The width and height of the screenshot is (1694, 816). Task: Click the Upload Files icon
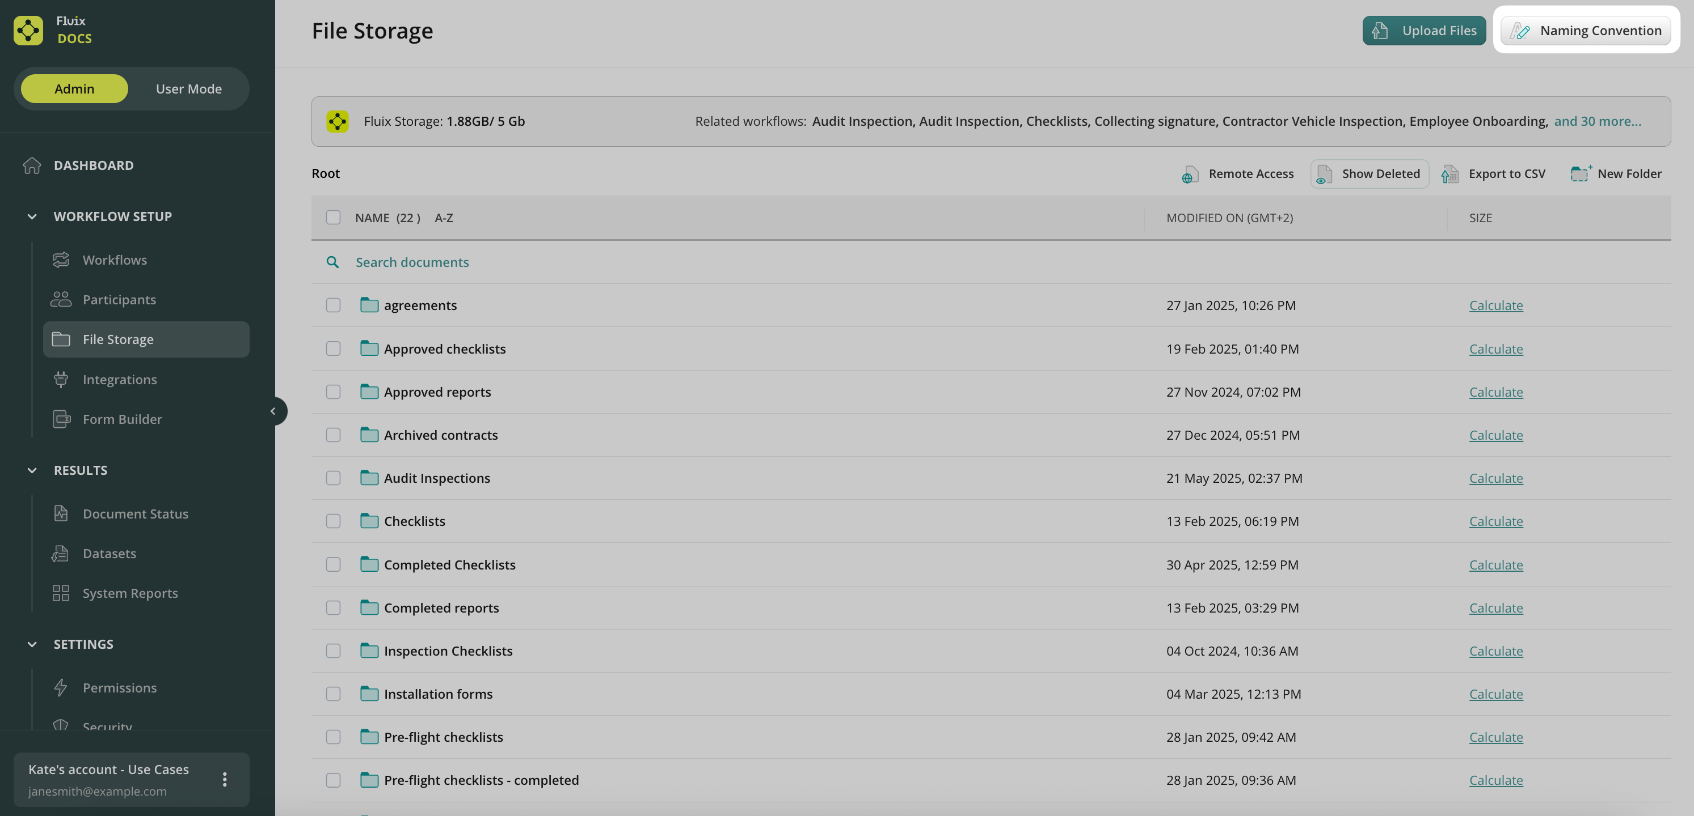coord(1380,31)
